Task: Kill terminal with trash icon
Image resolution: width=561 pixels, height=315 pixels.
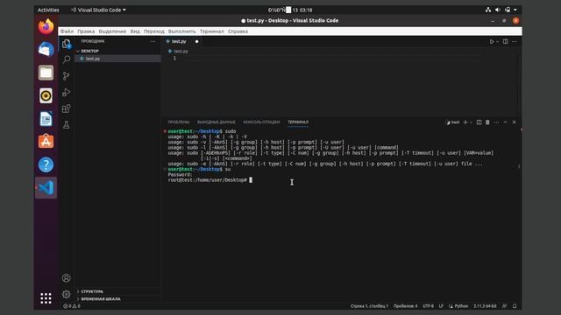Action: point(487,122)
